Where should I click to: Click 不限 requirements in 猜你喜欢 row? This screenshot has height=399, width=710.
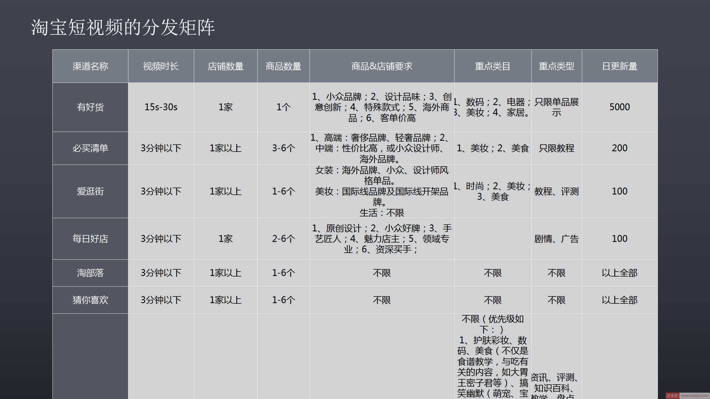(x=382, y=300)
